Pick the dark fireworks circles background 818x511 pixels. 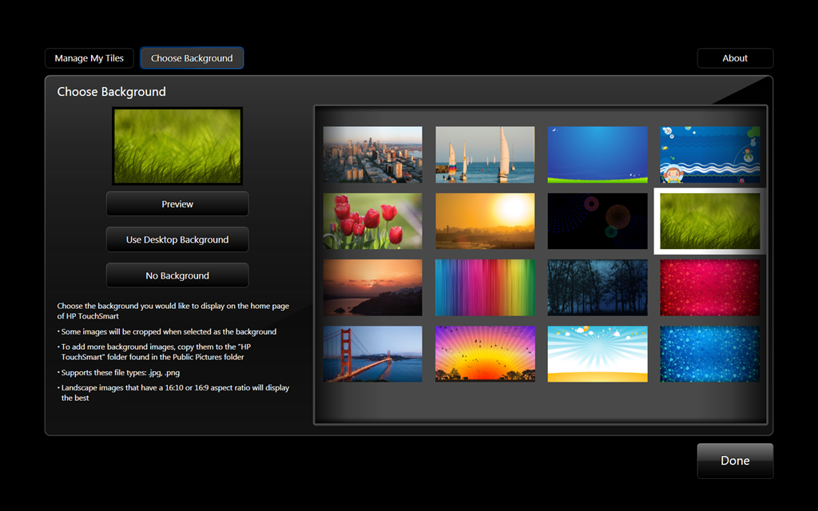[598, 221]
